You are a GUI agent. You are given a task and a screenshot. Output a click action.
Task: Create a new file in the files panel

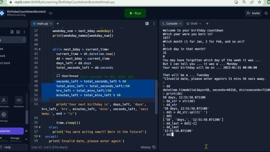(x=12, y=32)
